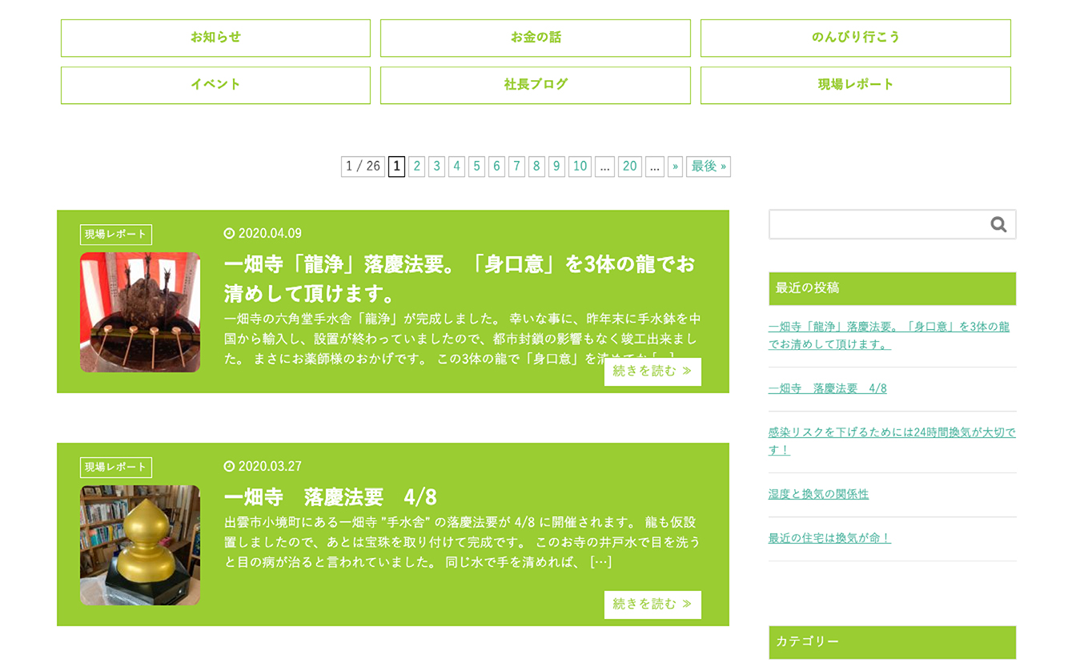Click the 現場レポート tag on first article
Image resolution: width=1076 pixels, height=671 pixels.
pos(116,235)
